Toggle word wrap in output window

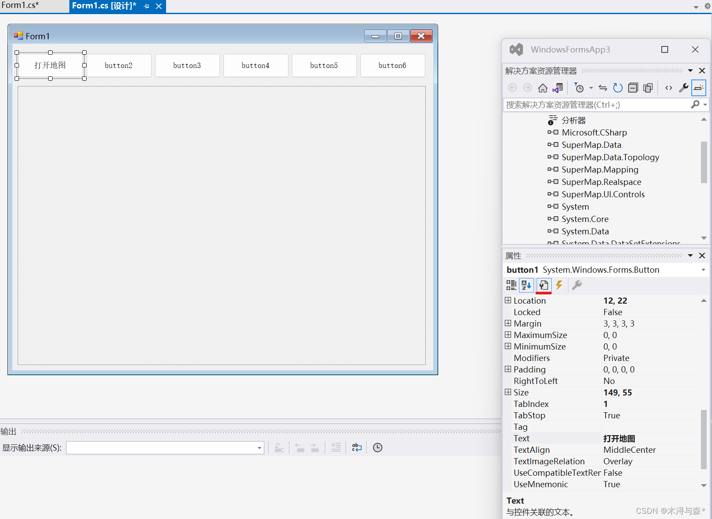356,448
